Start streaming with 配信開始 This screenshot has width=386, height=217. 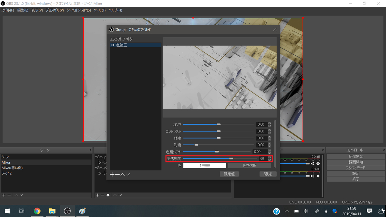pyautogui.click(x=356, y=157)
